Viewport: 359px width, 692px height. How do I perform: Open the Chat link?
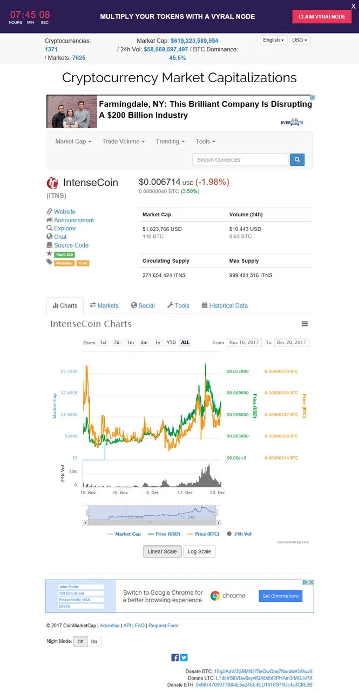click(60, 237)
